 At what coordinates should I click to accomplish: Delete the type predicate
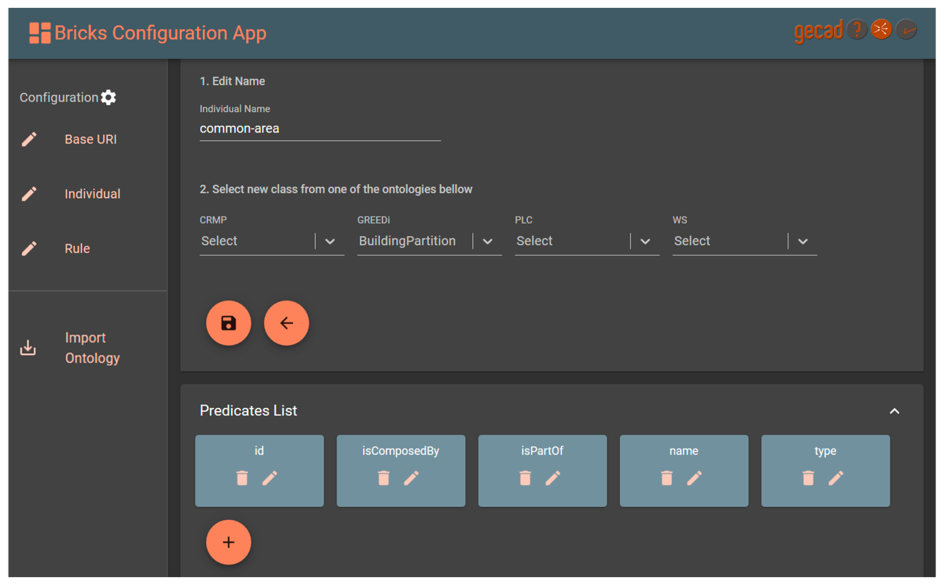point(808,478)
